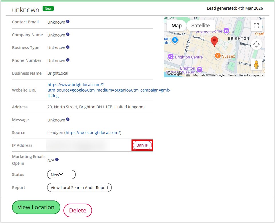Image resolution: width=275 pixels, height=223 pixels.
Task: Click the red location pin on map
Action: point(214,41)
